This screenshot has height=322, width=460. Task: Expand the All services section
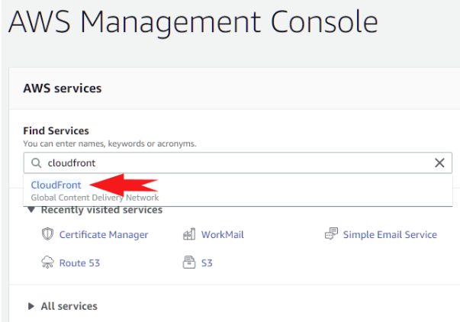pos(31,306)
